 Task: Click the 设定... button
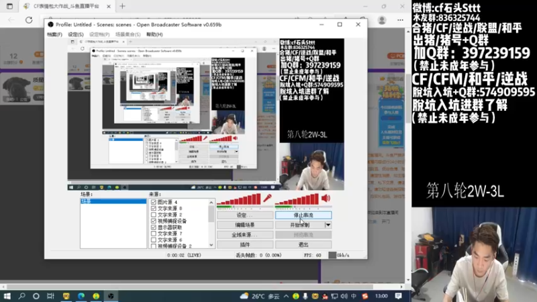[245, 215]
